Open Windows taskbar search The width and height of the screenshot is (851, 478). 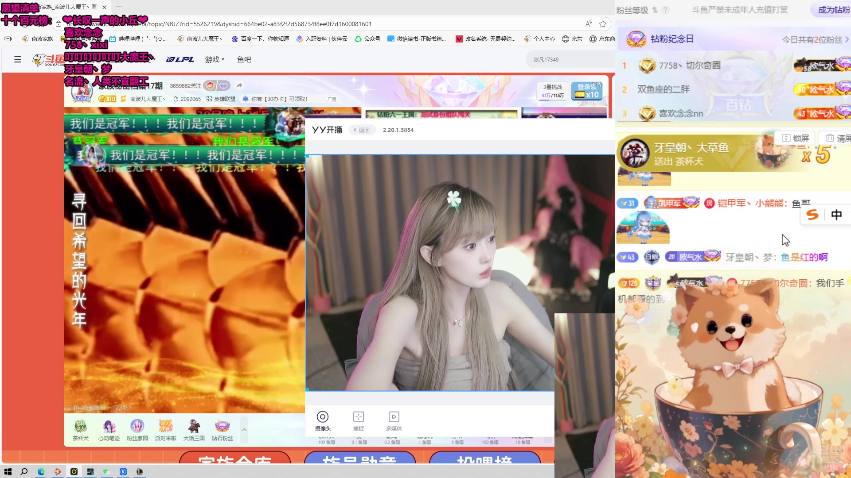point(24,472)
